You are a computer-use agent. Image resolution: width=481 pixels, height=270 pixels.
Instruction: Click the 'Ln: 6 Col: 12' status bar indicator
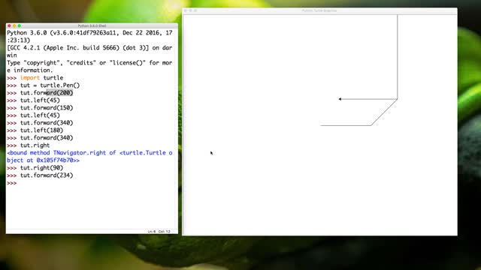pos(159,232)
